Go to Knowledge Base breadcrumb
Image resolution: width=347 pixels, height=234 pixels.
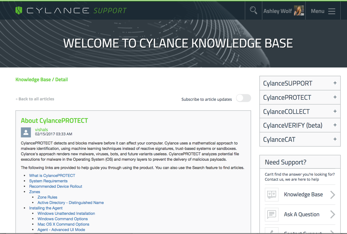point(33,80)
